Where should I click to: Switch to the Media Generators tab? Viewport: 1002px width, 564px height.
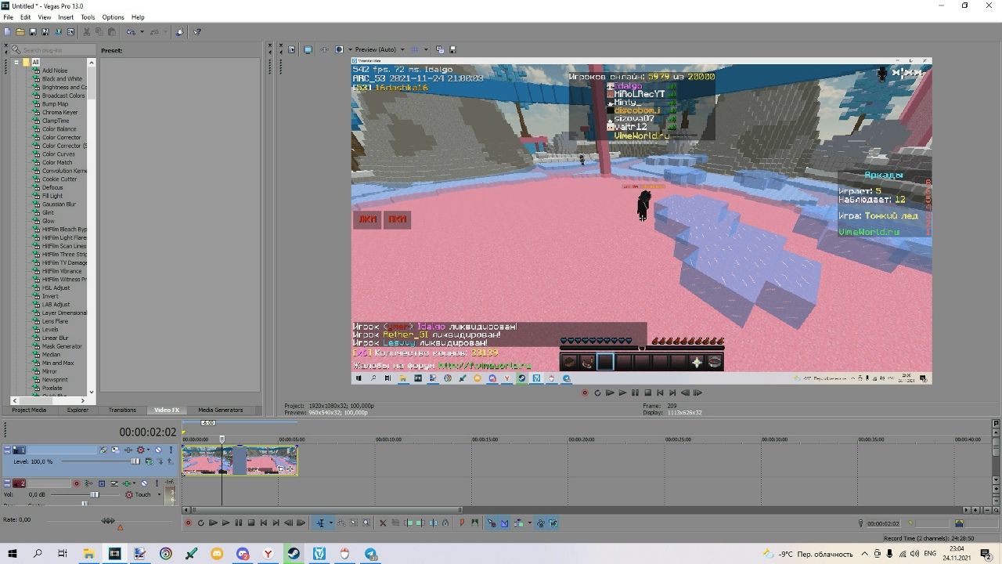coord(220,410)
